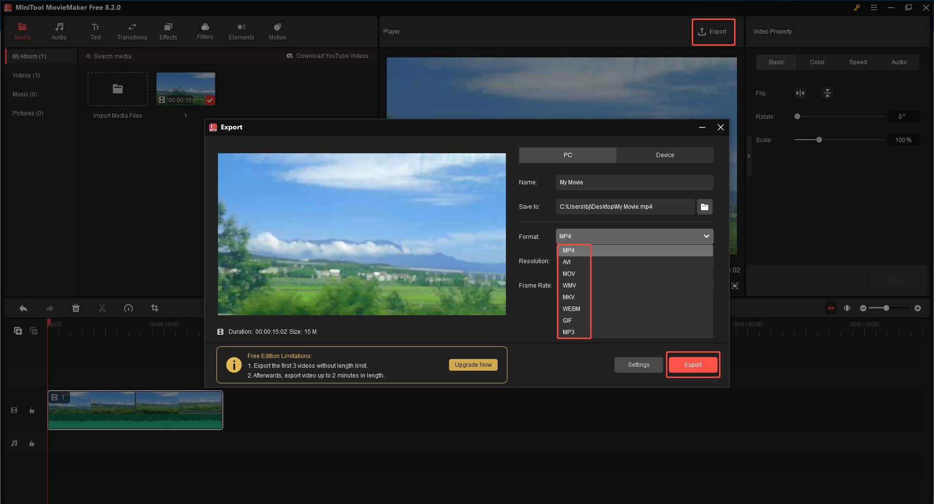The image size is (934, 504).
Task: Open the Elements tab
Action: (241, 32)
